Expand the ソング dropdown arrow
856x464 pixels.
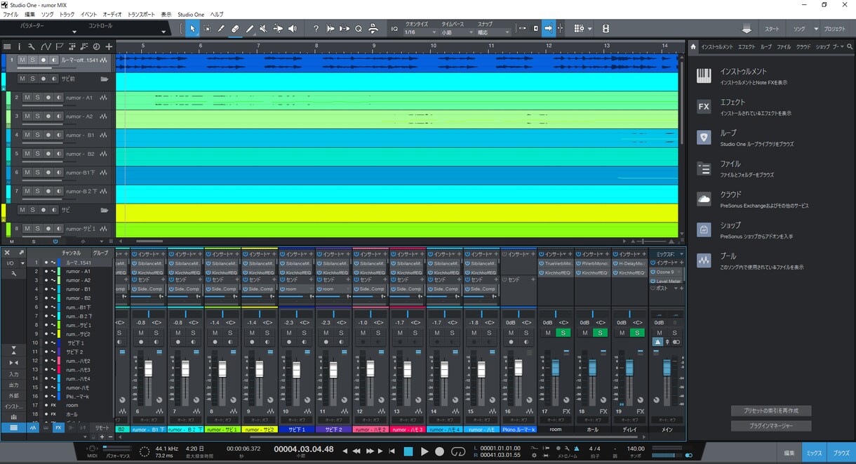pos(816,29)
